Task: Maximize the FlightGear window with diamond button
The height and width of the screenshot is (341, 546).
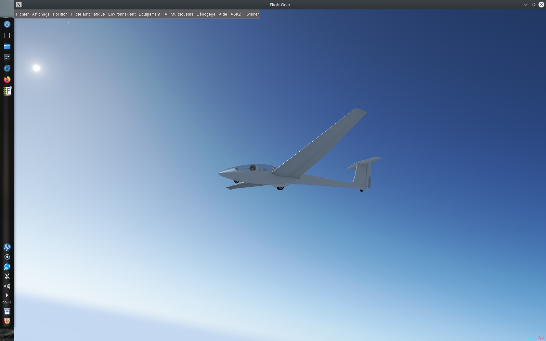Action: tap(534, 5)
